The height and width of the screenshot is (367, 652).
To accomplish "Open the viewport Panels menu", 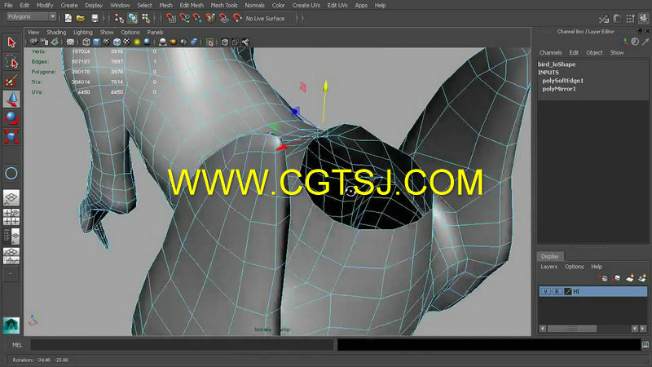I will 155,32.
